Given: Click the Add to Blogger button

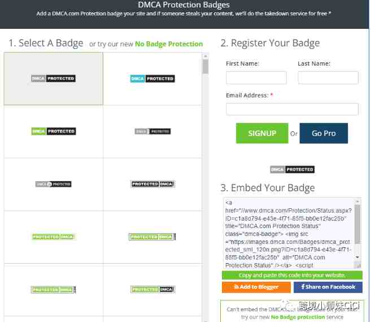Looking at the screenshot, I should [x=256, y=287].
